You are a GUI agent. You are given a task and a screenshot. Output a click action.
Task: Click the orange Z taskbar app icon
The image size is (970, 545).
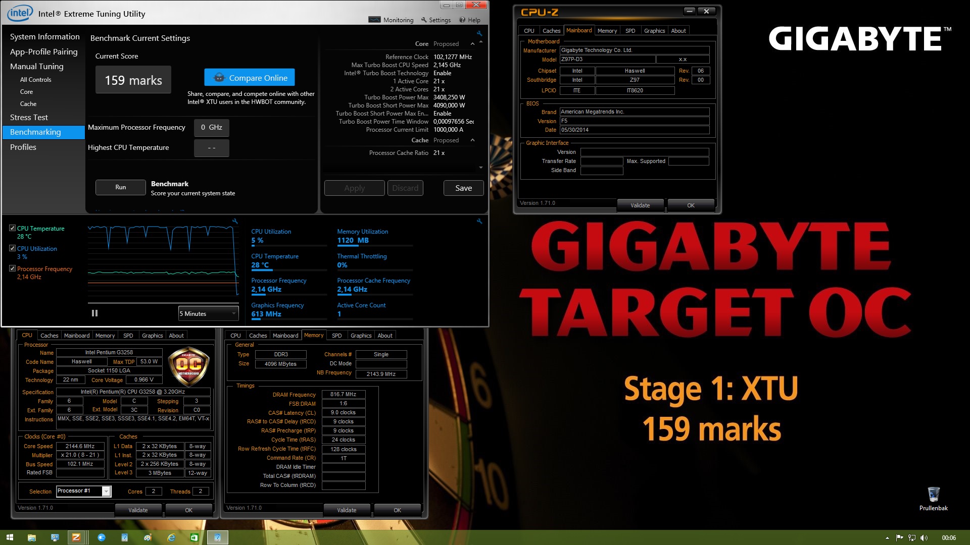(x=76, y=537)
